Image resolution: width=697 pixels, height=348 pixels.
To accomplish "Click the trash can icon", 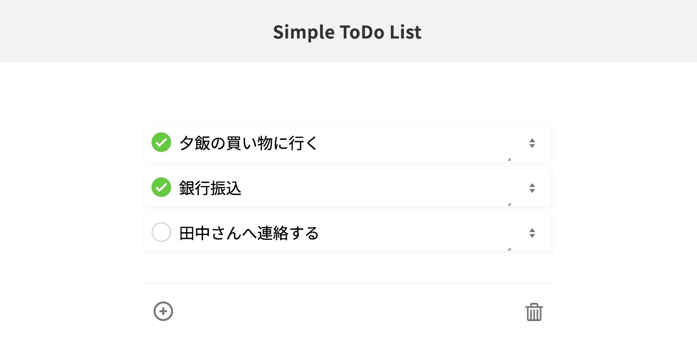I will 534,311.
